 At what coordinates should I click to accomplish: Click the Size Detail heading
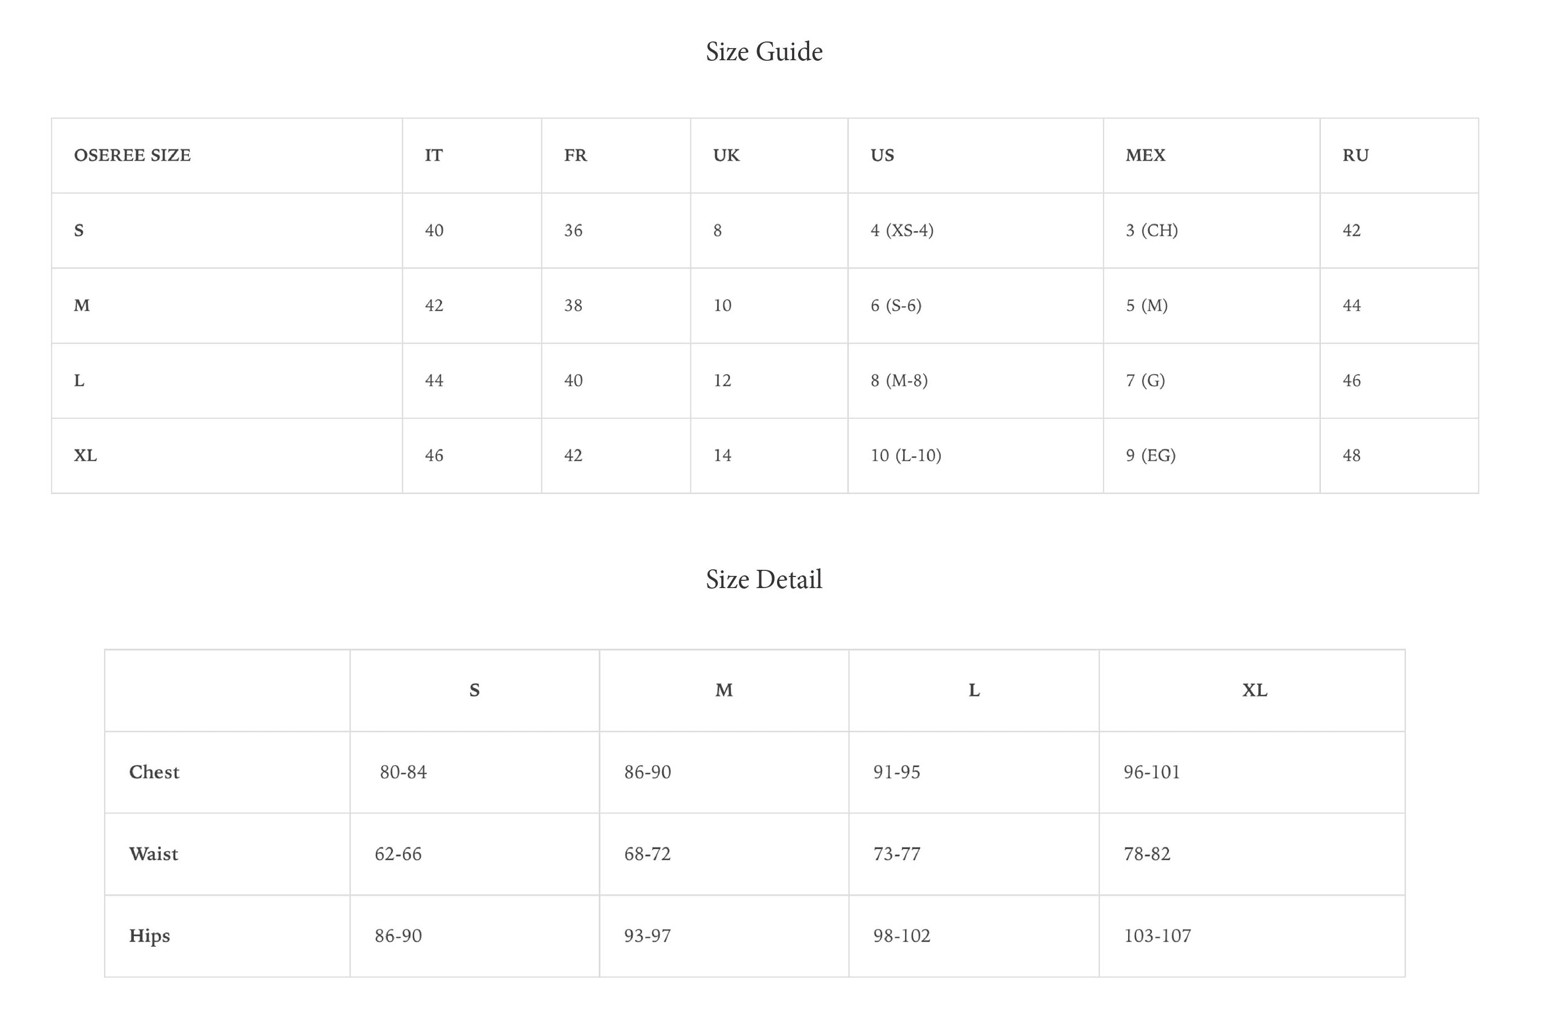764,579
